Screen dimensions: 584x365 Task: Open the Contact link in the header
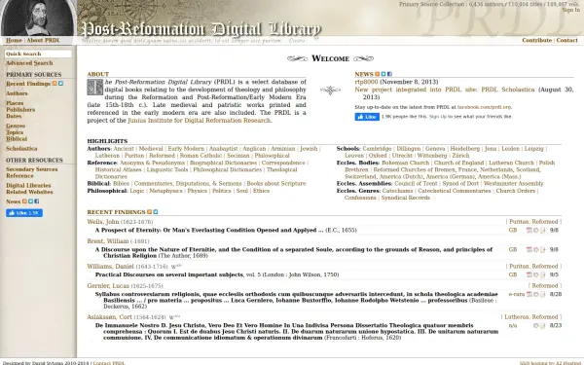tap(566, 40)
